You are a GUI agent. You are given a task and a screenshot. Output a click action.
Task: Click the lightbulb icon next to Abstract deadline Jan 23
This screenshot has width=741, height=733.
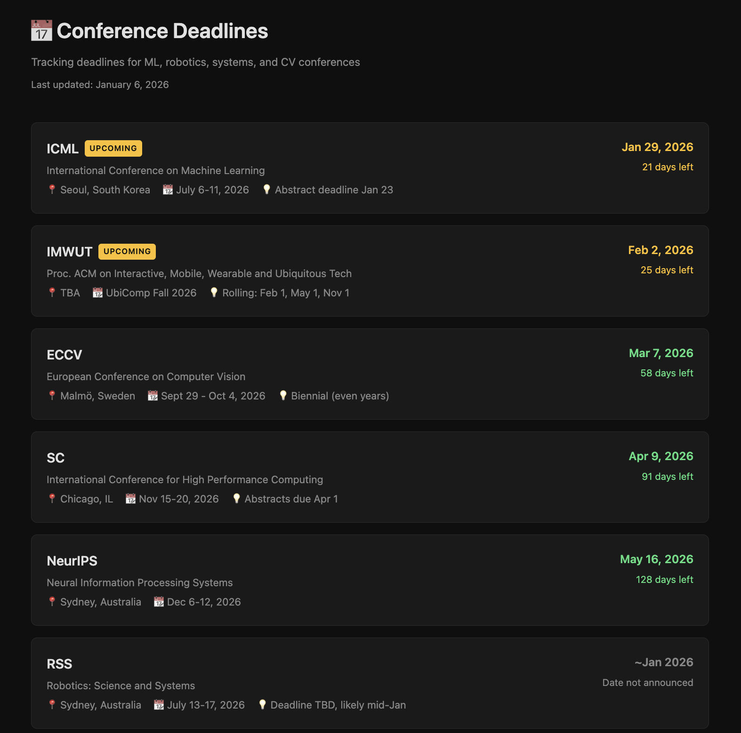(x=267, y=190)
